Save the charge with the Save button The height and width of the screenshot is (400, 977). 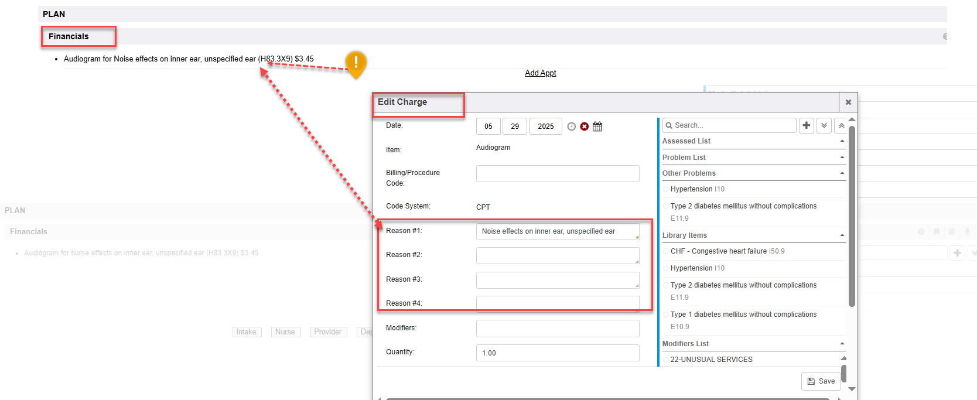click(821, 381)
